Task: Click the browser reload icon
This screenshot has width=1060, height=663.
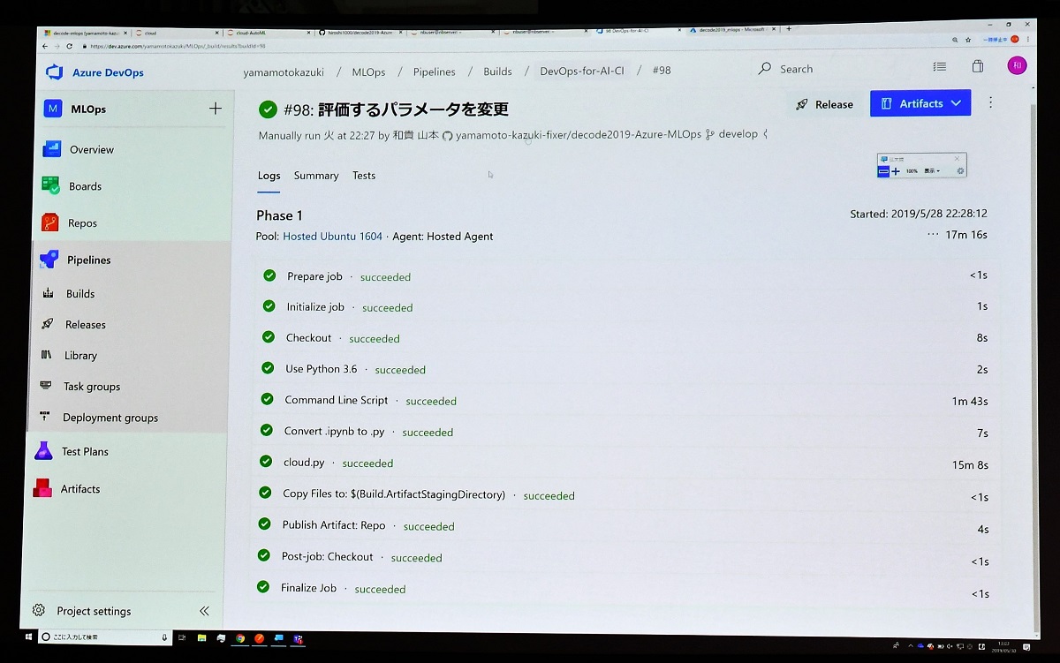Action: [70, 46]
